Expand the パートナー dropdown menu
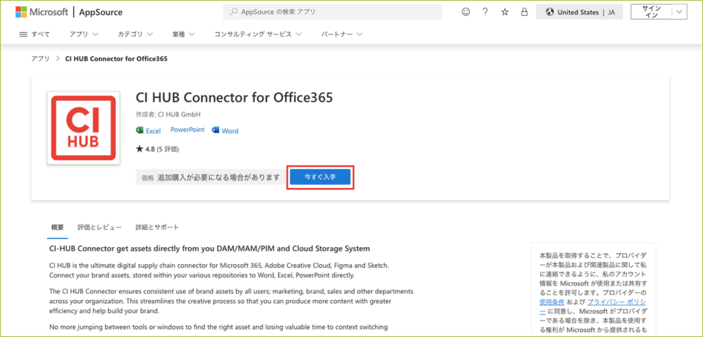 (342, 34)
